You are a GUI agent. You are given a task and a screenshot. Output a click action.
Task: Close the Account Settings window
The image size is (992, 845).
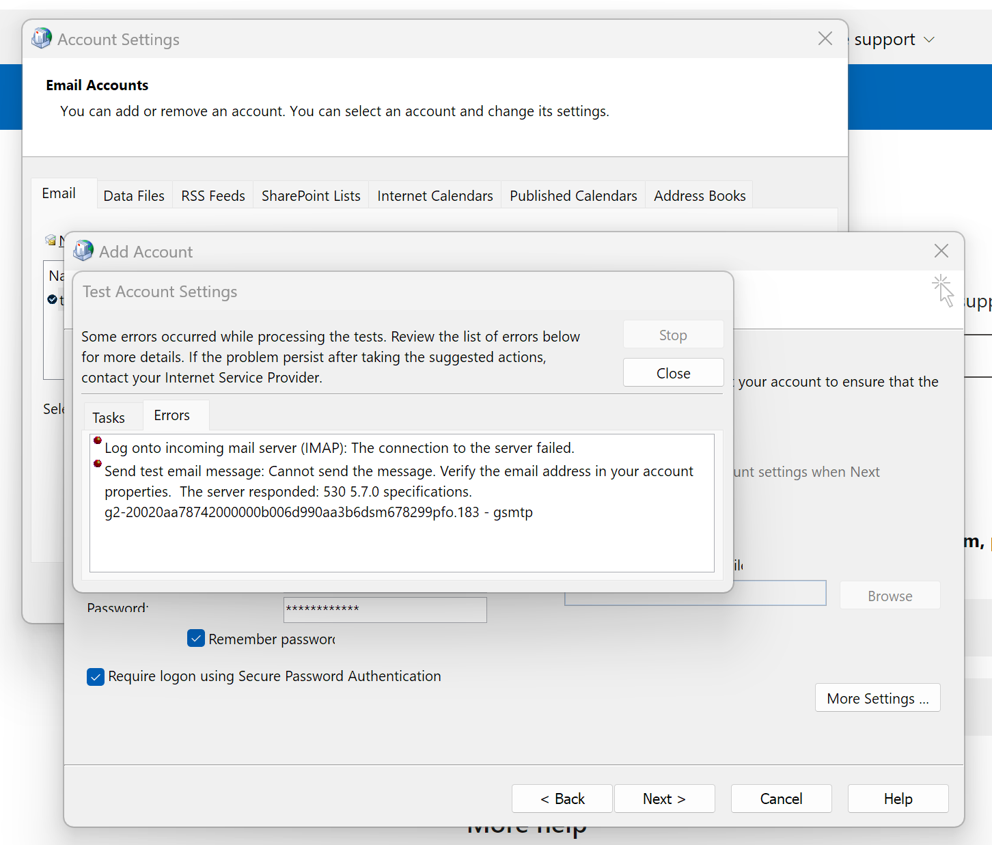point(825,38)
